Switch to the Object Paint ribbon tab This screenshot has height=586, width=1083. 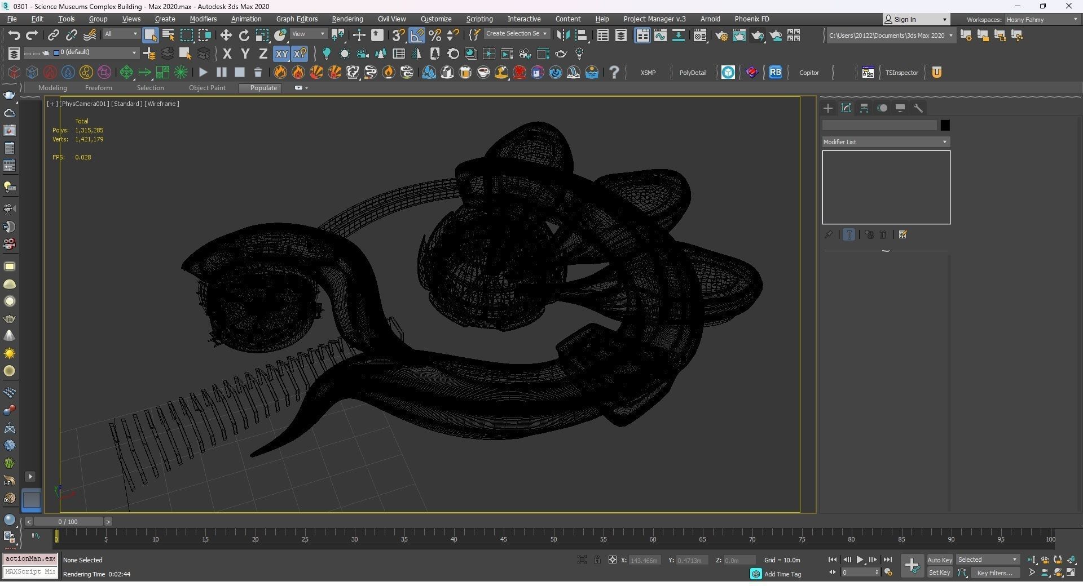[207, 88]
